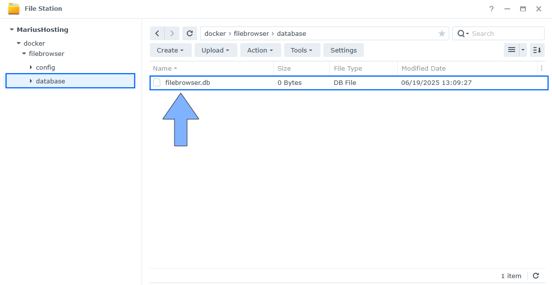Screen dimensions: 552x285
Task: Click the 1 item status text
Action: click(511, 276)
